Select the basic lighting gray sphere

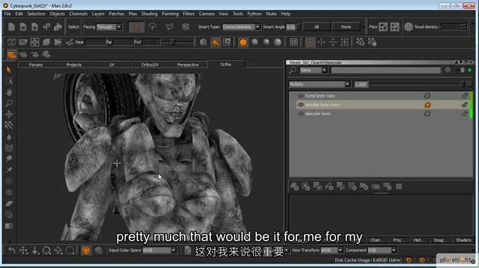[x=254, y=42]
